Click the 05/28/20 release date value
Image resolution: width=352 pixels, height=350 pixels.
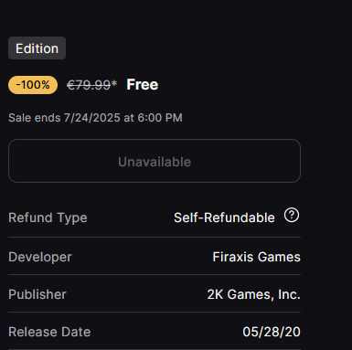[272, 332]
